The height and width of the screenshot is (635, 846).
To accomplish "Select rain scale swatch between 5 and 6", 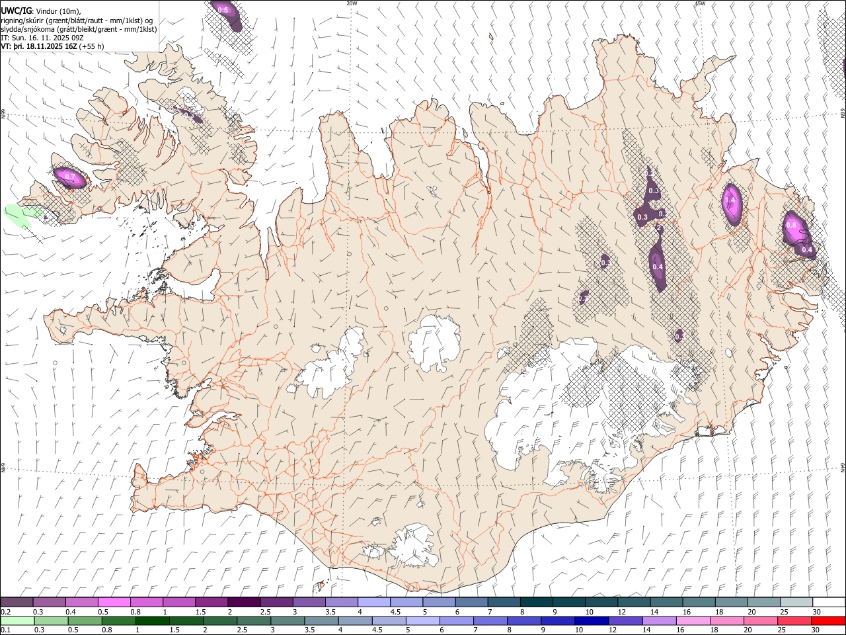I will pos(422,620).
